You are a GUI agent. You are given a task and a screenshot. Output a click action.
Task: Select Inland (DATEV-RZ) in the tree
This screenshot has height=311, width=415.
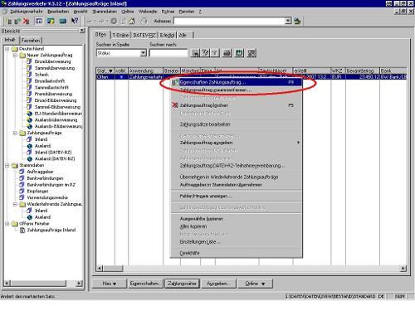pos(53,153)
